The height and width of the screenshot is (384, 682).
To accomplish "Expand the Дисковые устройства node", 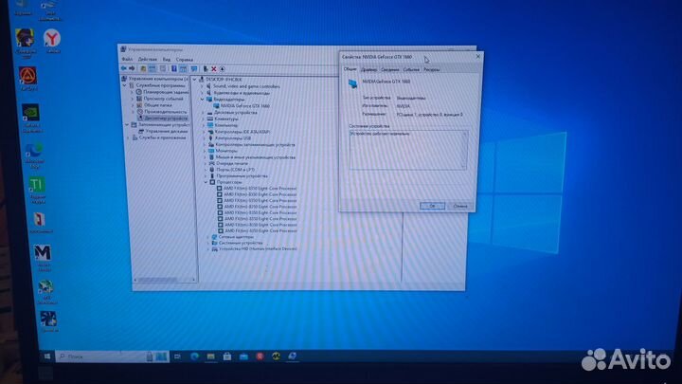I will point(203,113).
